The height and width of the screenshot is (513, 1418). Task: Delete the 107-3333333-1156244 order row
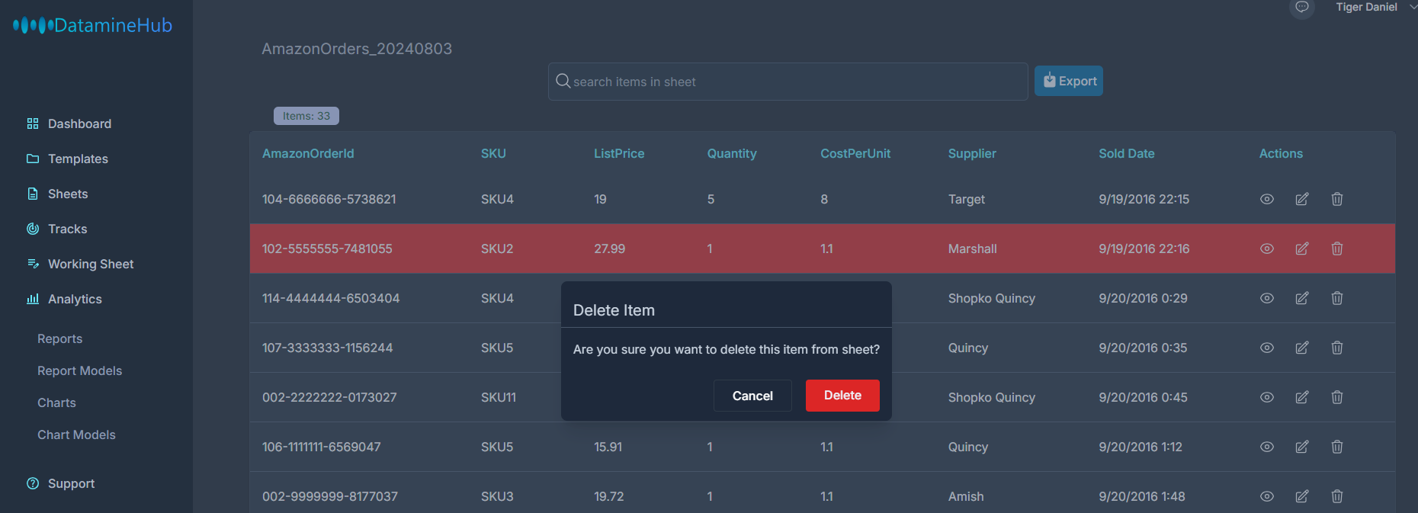[x=1337, y=348]
